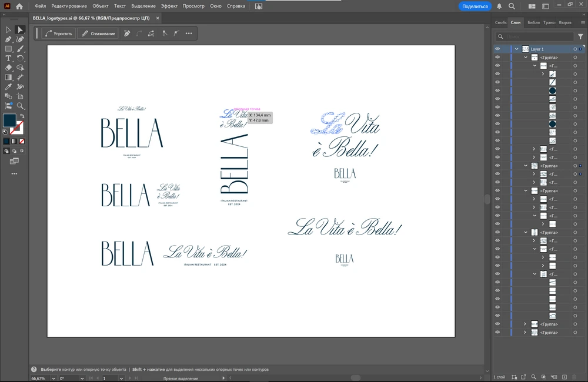
Task: Open the layer filter funnel icon
Action: tap(580, 36)
